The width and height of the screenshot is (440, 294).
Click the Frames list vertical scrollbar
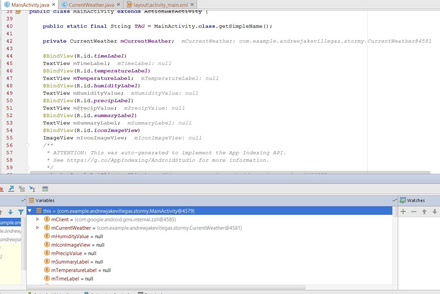tap(24, 244)
